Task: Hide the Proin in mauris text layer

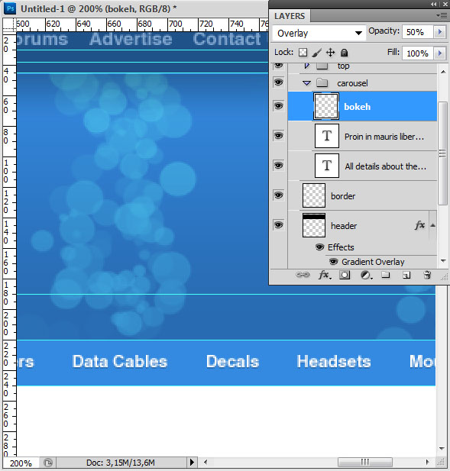Action: (x=278, y=135)
